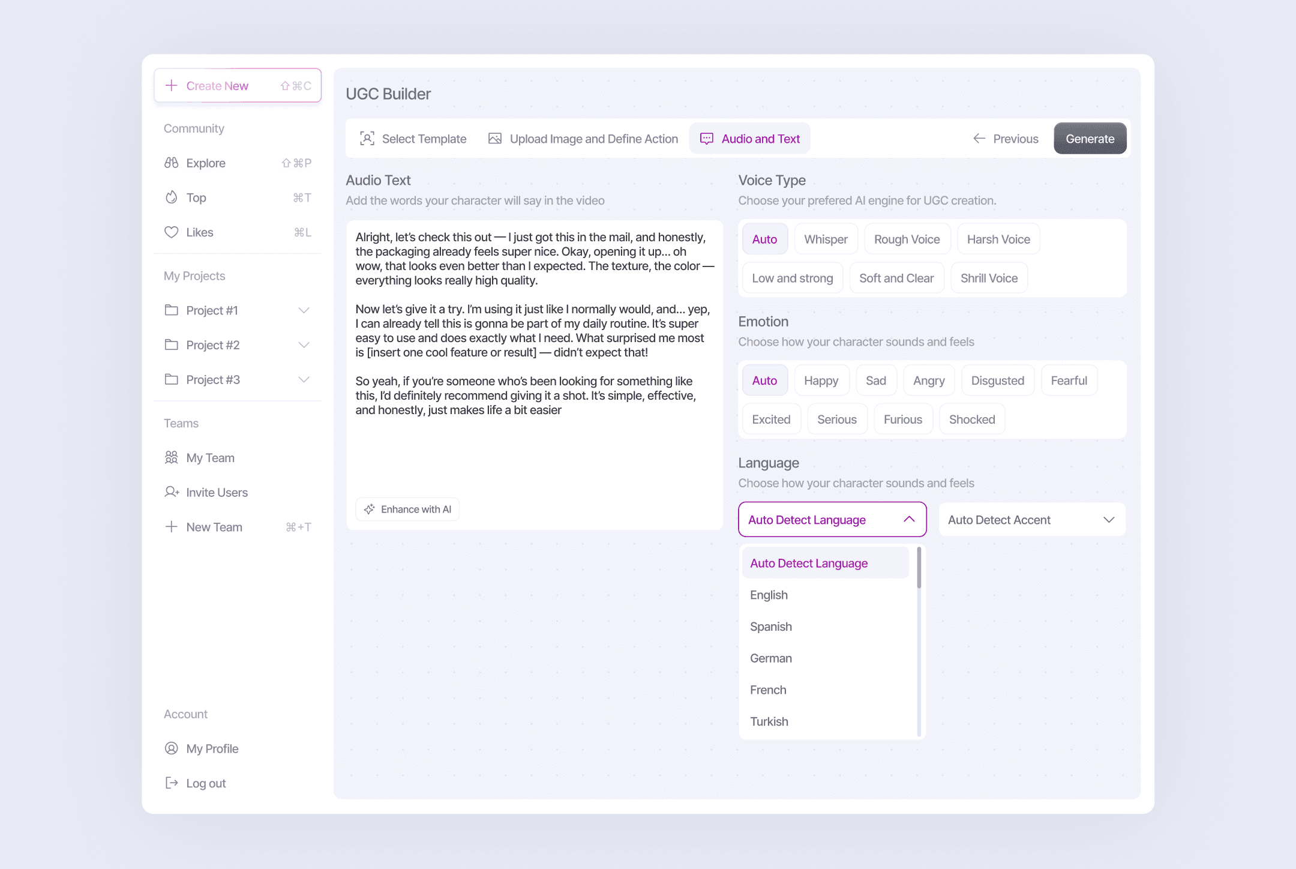Image resolution: width=1296 pixels, height=869 pixels.
Task: Switch to the Select Template tab
Action: coord(413,139)
